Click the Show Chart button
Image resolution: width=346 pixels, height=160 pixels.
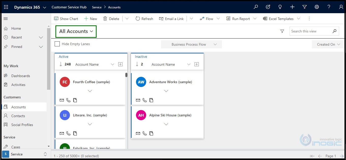66,19
